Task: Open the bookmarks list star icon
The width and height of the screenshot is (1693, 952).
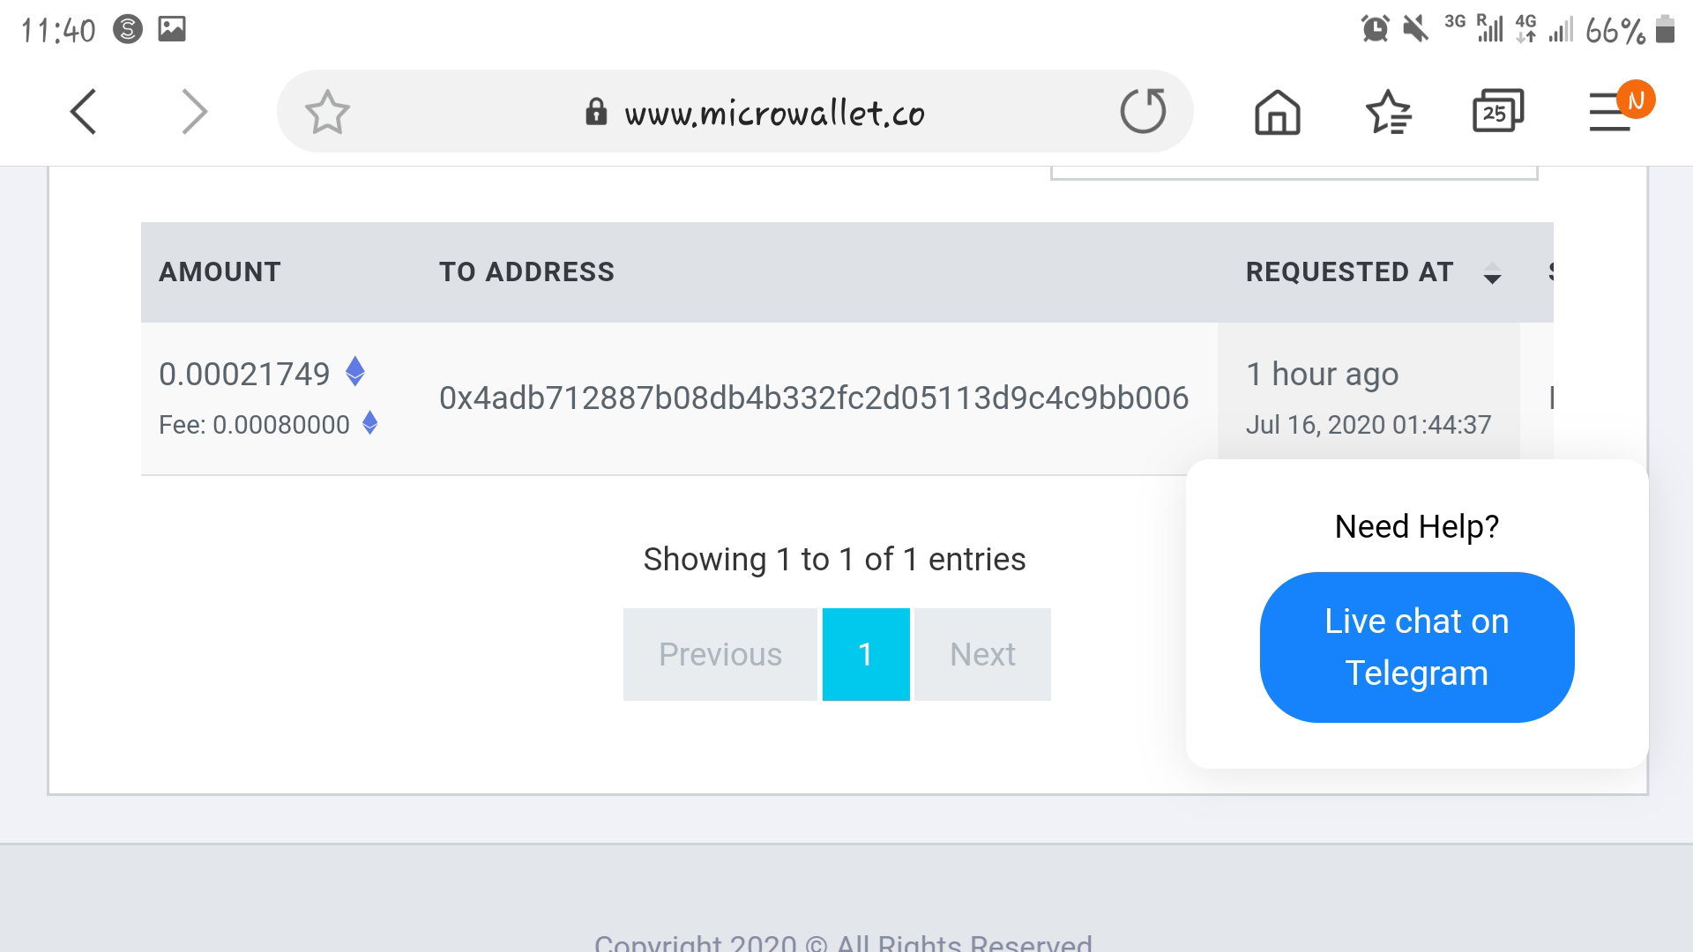Action: (1389, 112)
